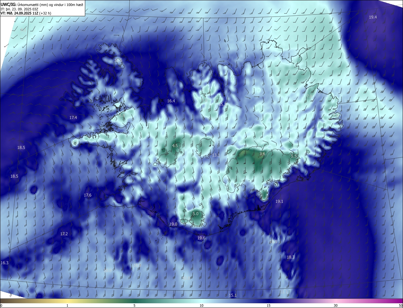Click the '5' tick on the color scale
403x308 pixels.
pos(134,305)
